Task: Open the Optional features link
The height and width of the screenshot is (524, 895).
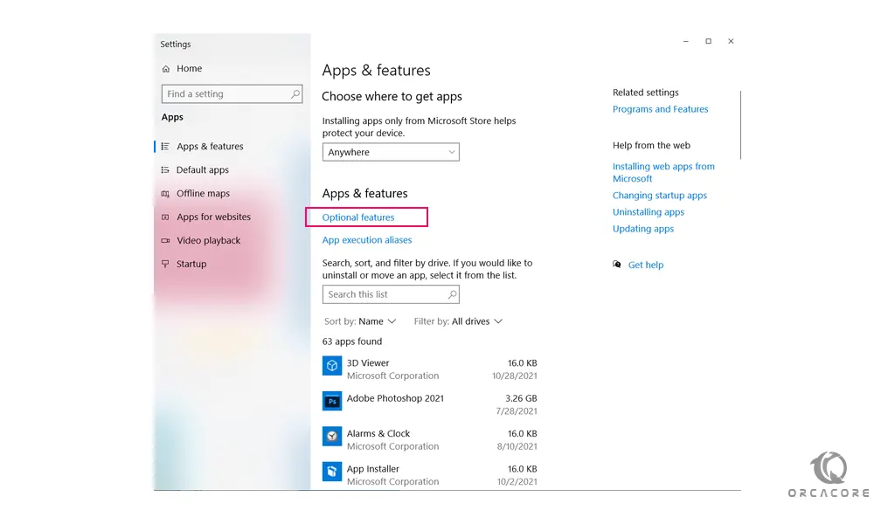Action: click(357, 217)
